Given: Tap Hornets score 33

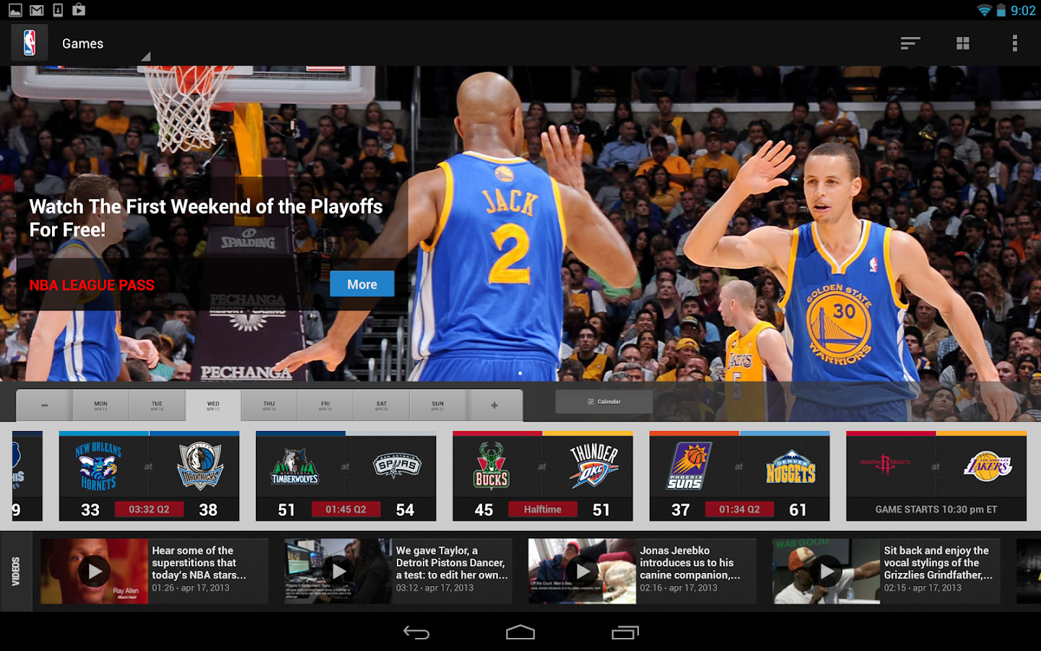Looking at the screenshot, I should [90, 510].
